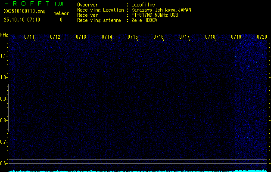
Task: Click the 1.0.0 version number
Action: (x=59, y=4)
